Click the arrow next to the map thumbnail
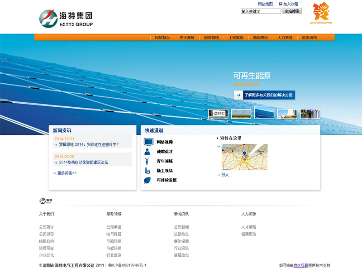Screen dimensions: 362x273 (x=218, y=146)
